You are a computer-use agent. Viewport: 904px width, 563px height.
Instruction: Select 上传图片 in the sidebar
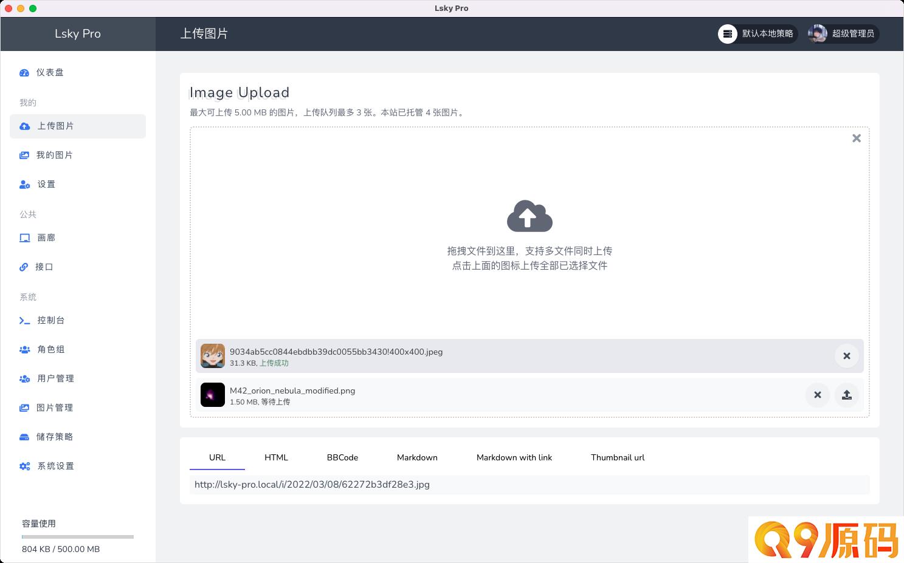[78, 126]
